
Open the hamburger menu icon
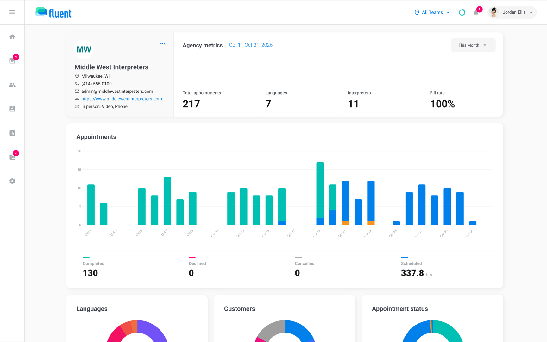12,12
